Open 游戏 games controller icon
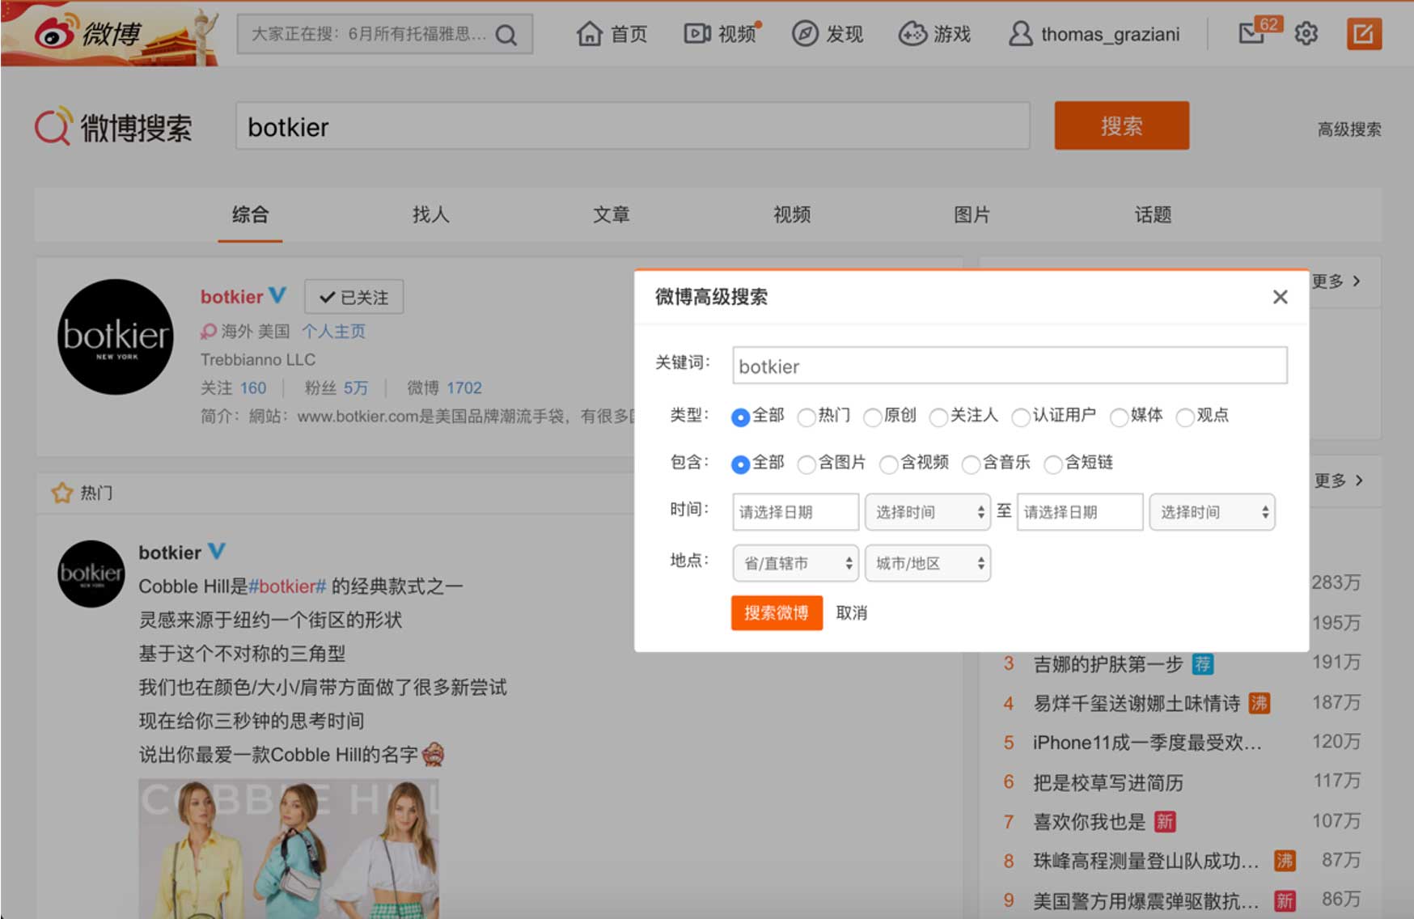Screen dimensions: 1414x919 (912, 34)
